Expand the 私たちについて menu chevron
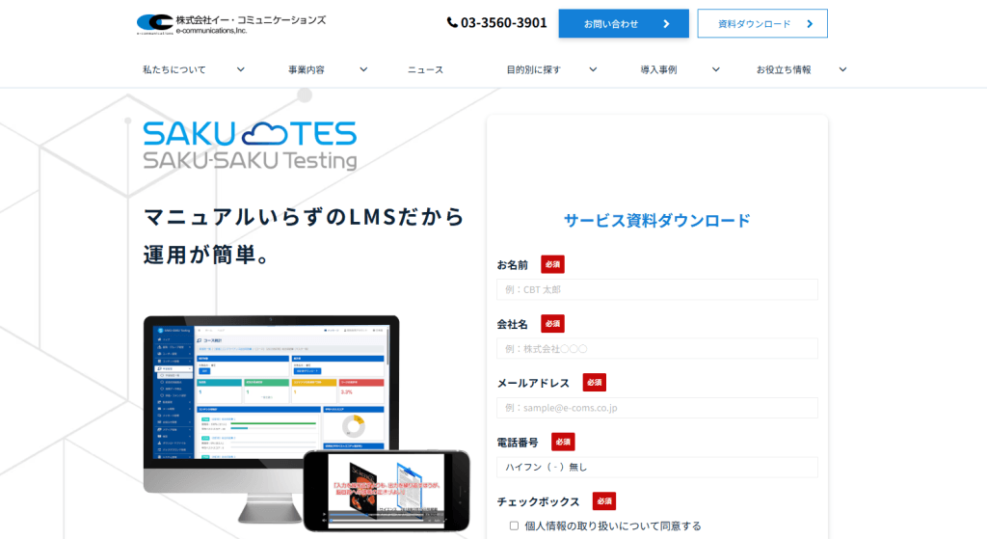 240,69
